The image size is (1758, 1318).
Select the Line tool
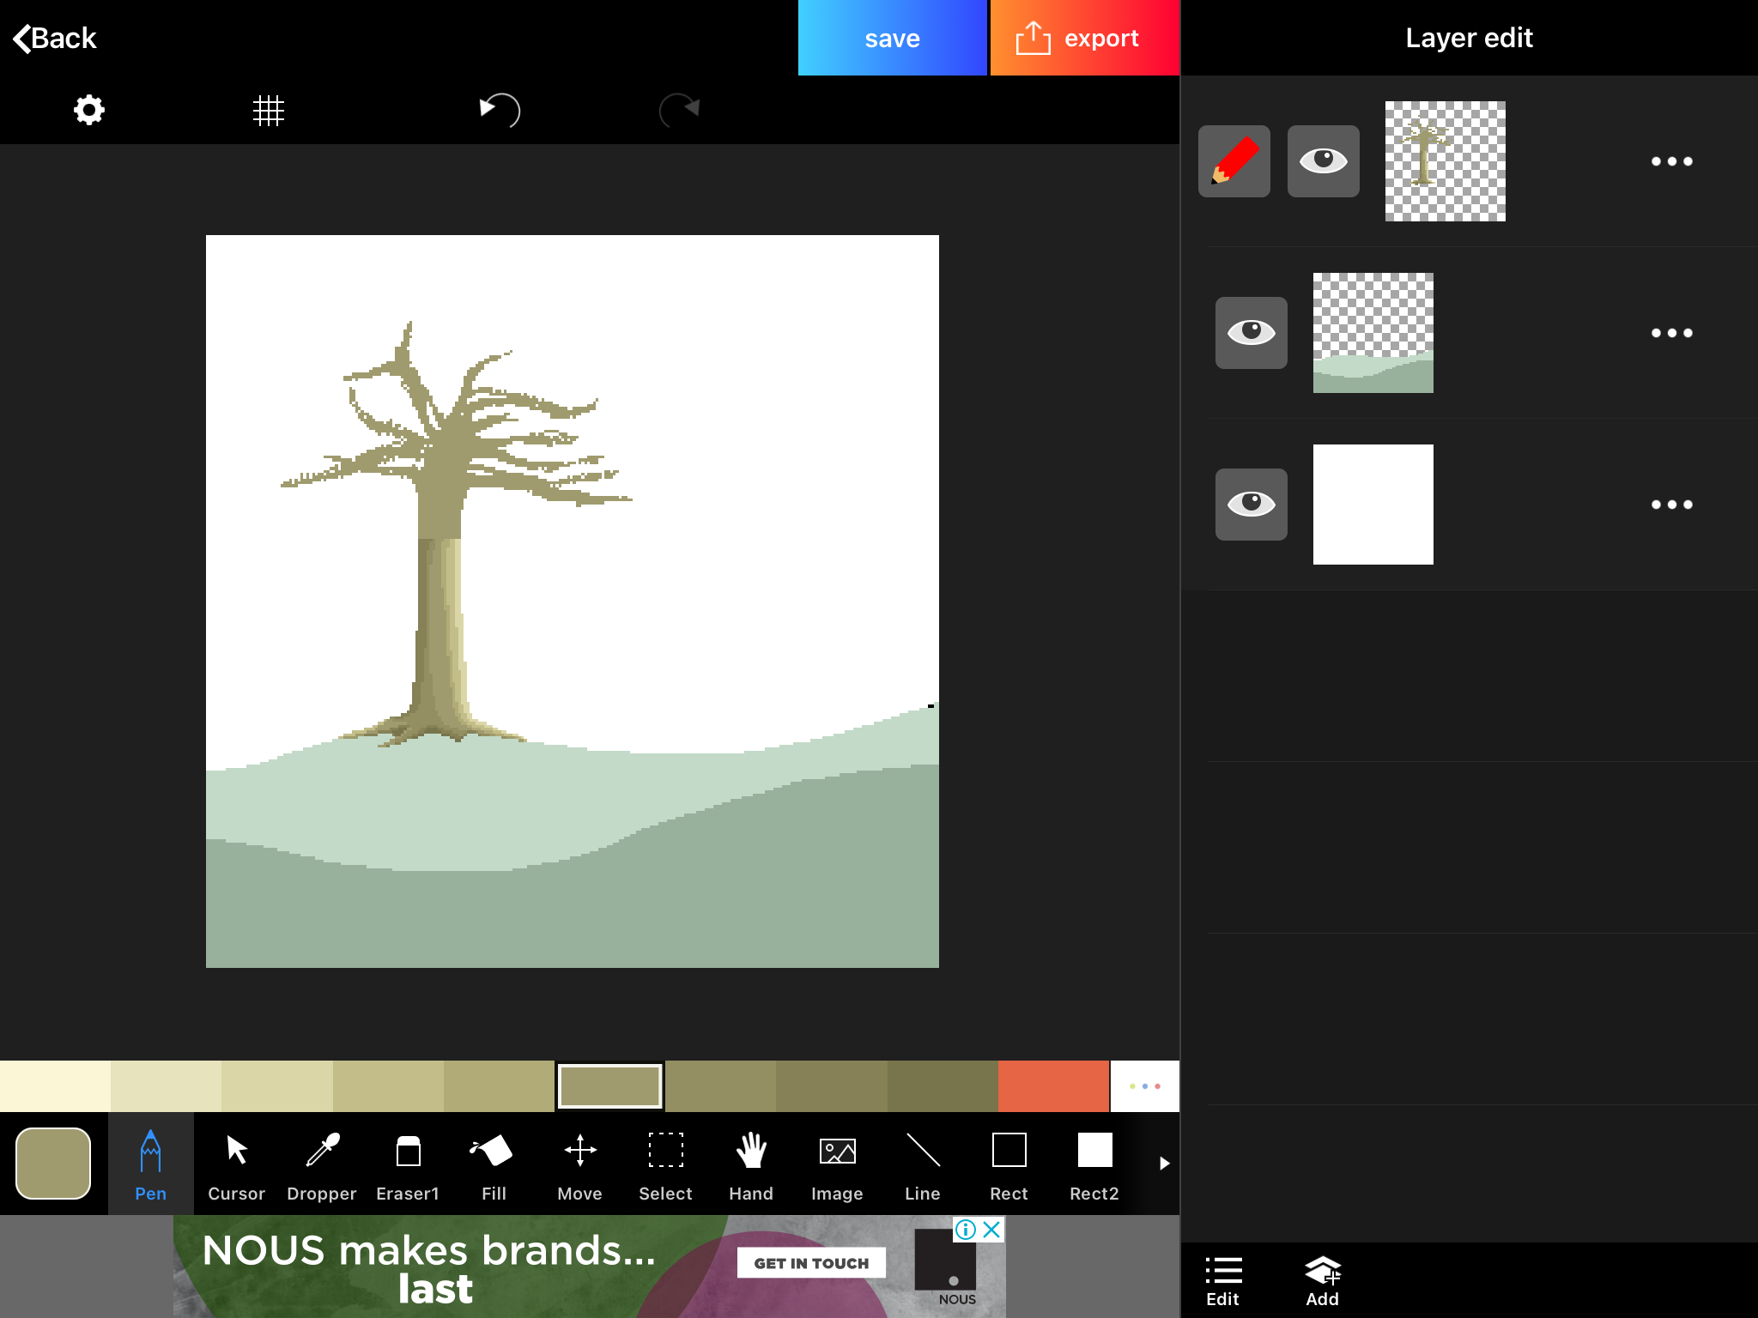click(x=923, y=1164)
